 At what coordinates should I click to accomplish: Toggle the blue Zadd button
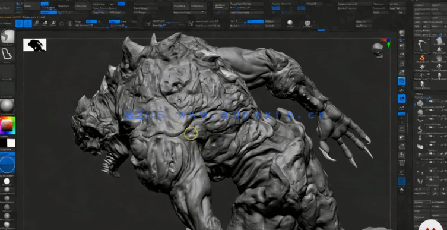(115, 21)
